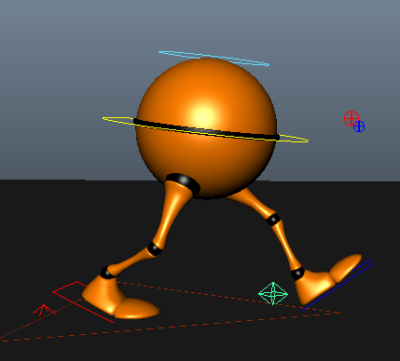Pick the blue circle-cross locator

pyautogui.click(x=359, y=127)
